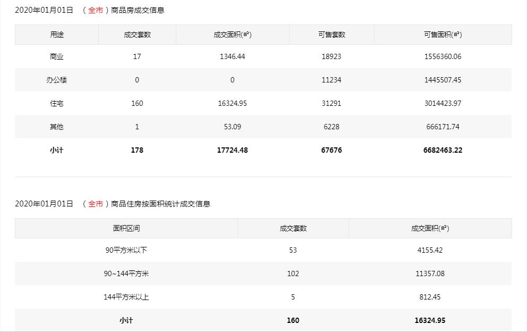Select subtotal value 178
This screenshot has height=332, width=527.
[137, 150]
